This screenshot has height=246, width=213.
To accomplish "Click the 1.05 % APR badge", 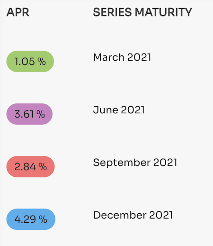I will click(30, 62).
